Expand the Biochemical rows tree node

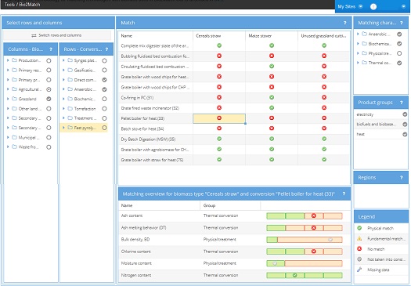[63, 99]
